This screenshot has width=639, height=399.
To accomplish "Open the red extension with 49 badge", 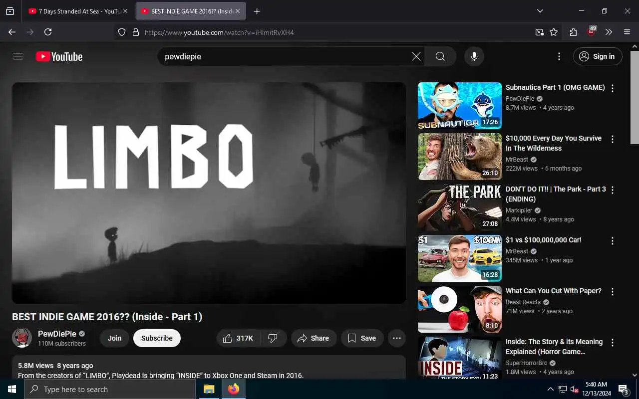I will click(x=591, y=31).
